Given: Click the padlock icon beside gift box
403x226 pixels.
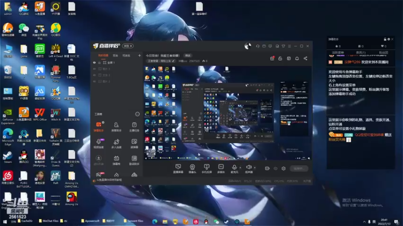Looking at the screenshot, I should [x=281, y=58].
